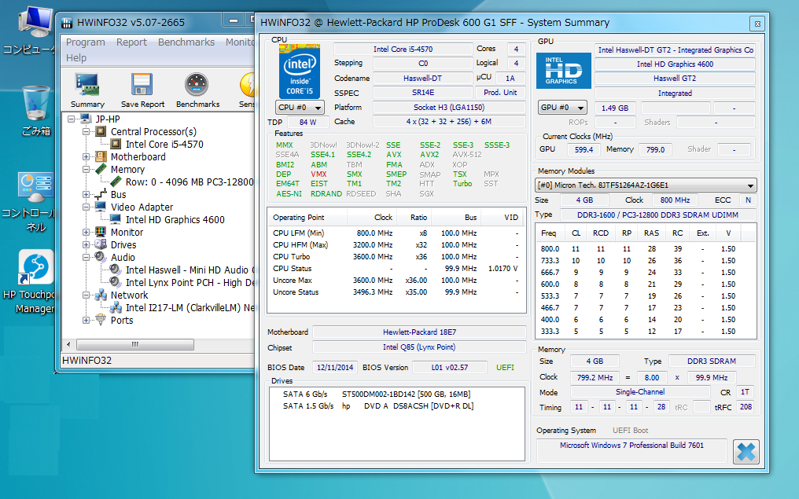The image size is (799, 499).
Task: Open the Report menu
Action: (x=131, y=42)
